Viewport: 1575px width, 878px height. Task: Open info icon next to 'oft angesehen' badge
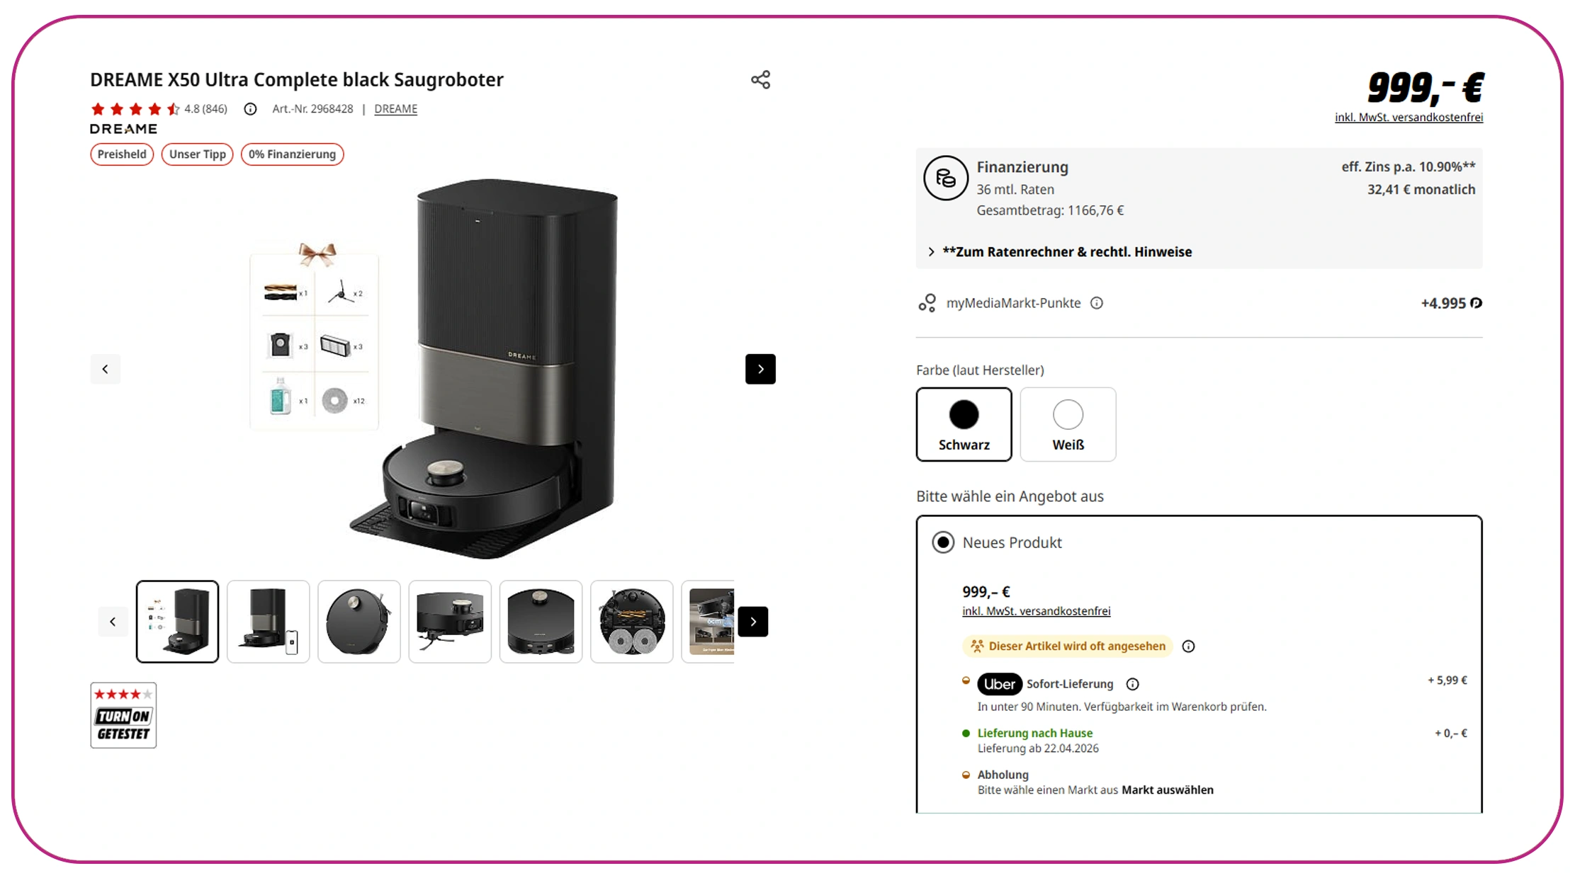coord(1189,646)
